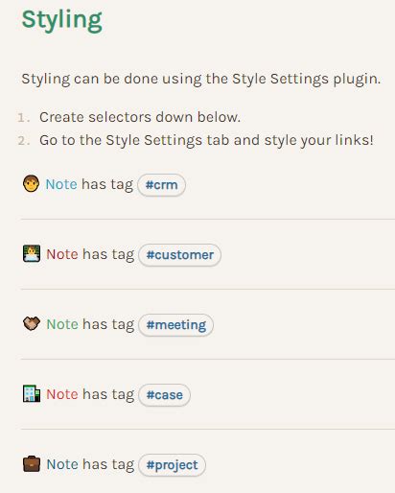Select the #crm tag pill
This screenshot has height=493, width=395.
click(x=161, y=185)
